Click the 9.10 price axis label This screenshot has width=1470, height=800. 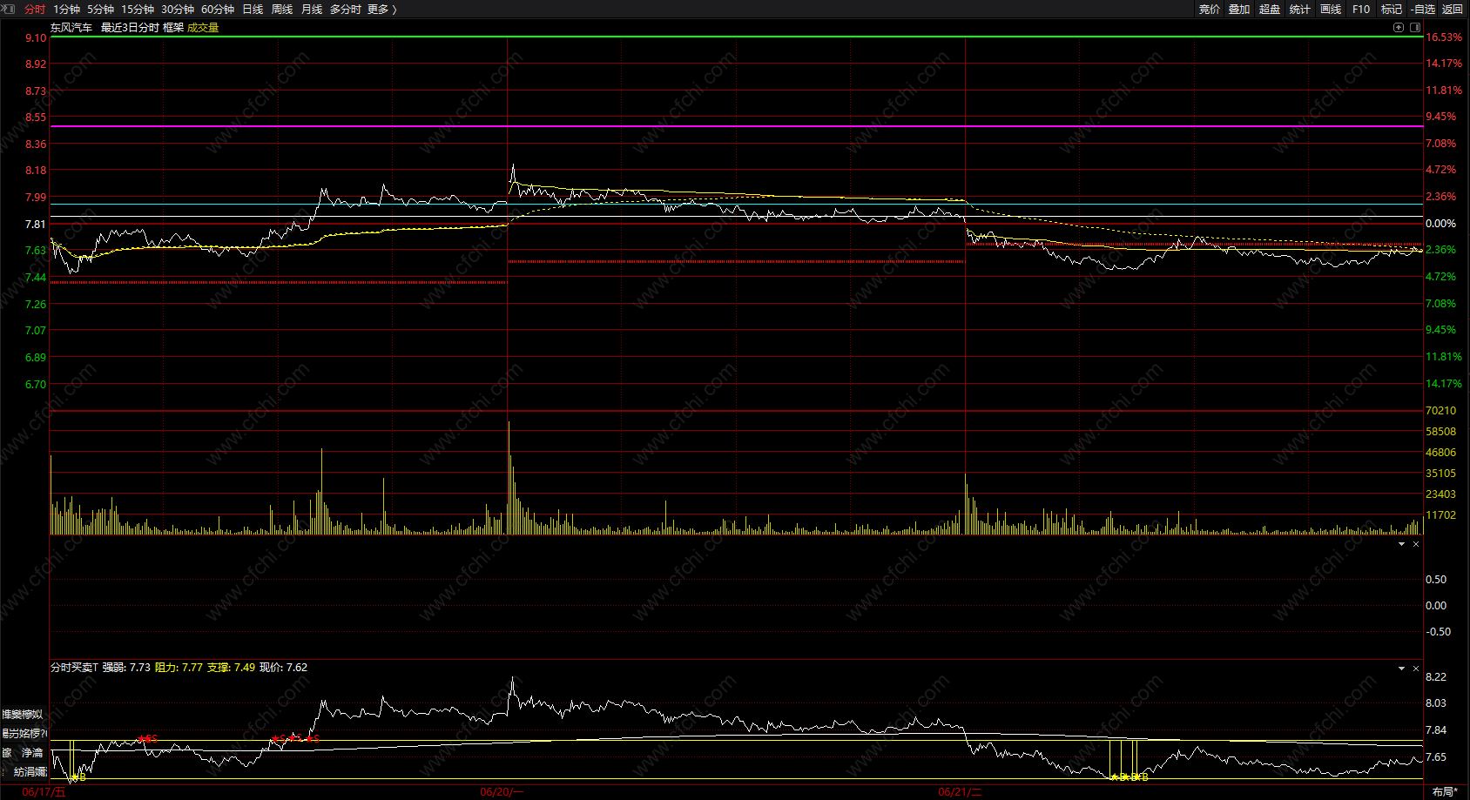(36, 37)
